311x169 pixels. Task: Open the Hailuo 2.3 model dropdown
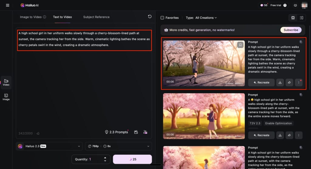pyautogui.click(x=49, y=146)
